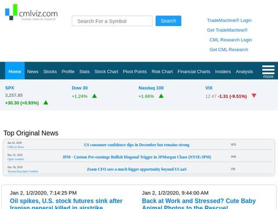
Task: Click the SPX index link
Action: click(10, 88)
